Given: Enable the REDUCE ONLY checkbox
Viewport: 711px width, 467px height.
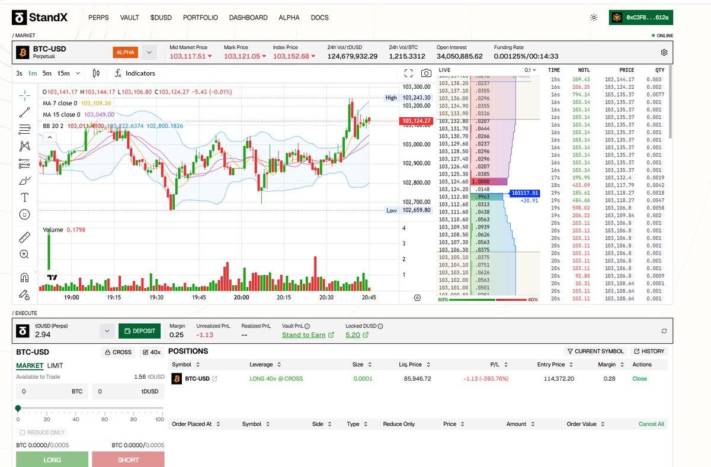Looking at the screenshot, I should [23, 433].
